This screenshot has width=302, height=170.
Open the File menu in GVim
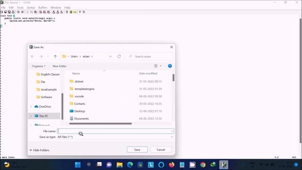(x=3, y=8)
